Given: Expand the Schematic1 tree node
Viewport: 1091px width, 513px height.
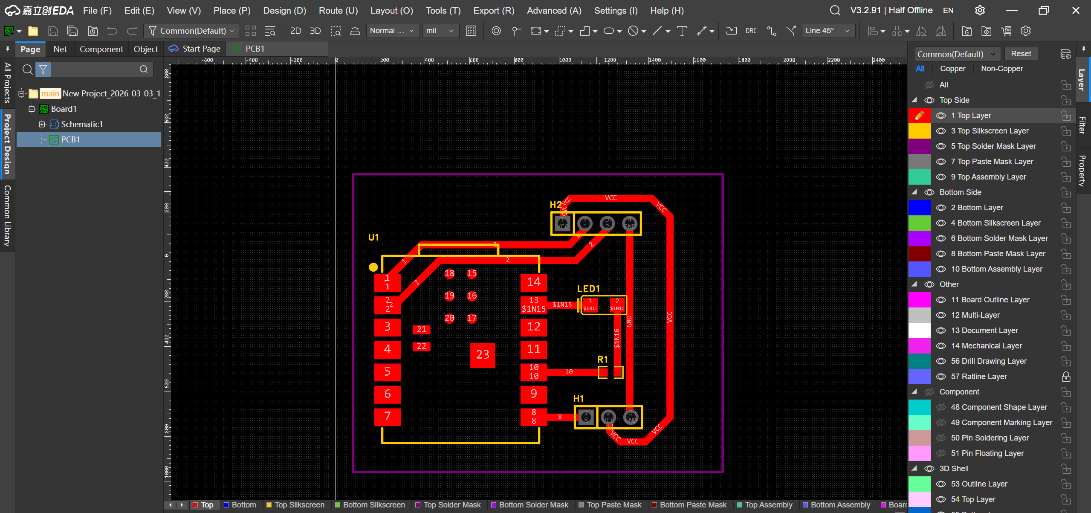Looking at the screenshot, I should click(x=42, y=124).
